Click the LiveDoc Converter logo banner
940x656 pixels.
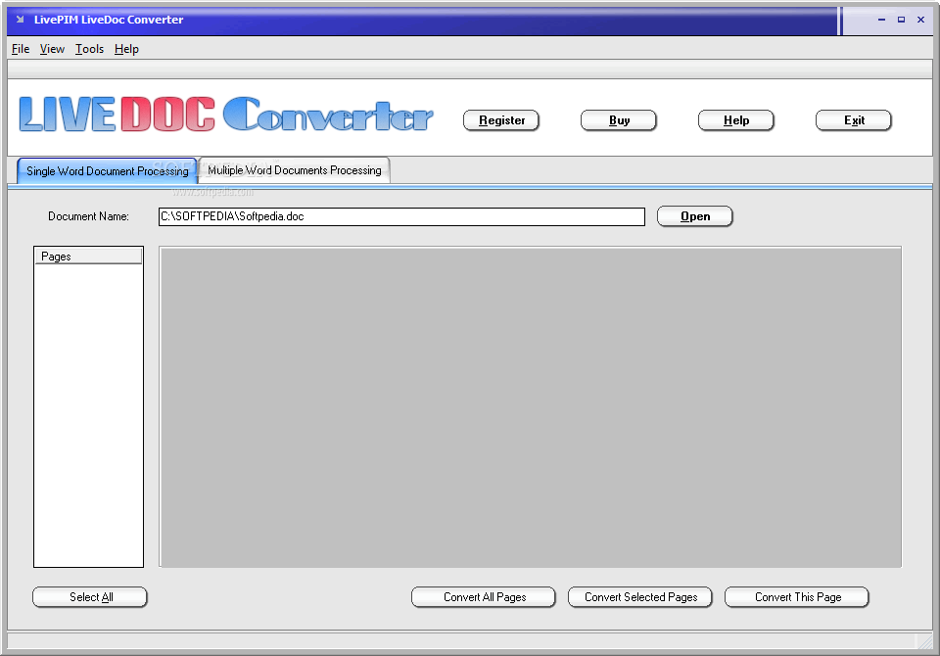point(226,115)
